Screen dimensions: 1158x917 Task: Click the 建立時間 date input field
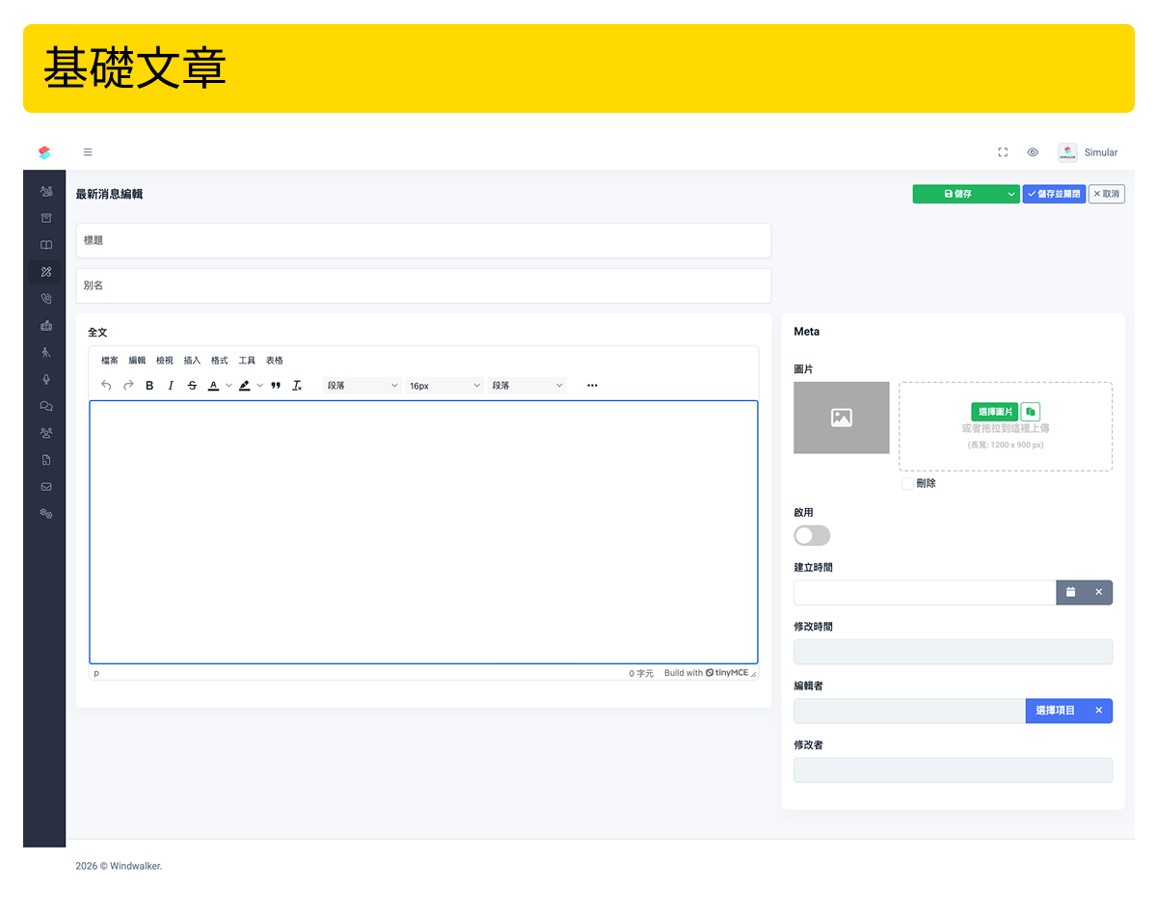click(925, 592)
